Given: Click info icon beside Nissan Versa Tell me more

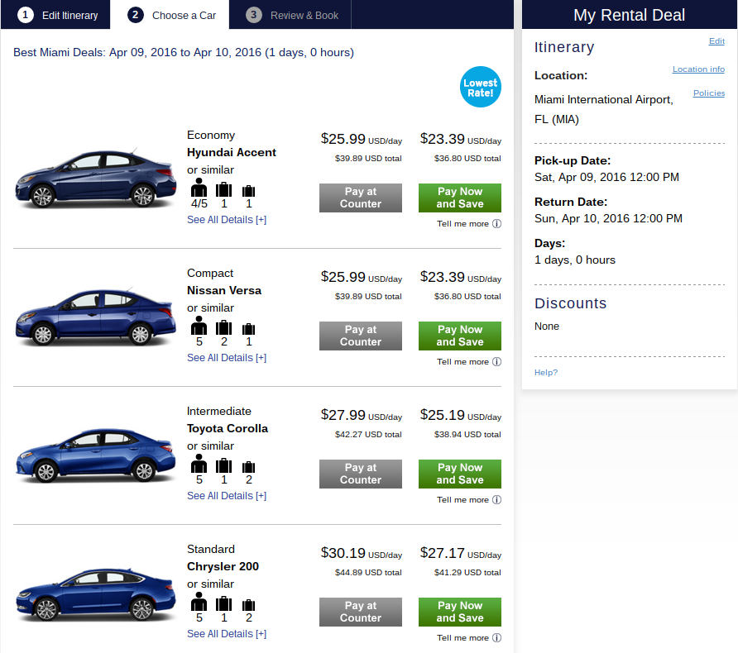Looking at the screenshot, I should click(x=496, y=361).
